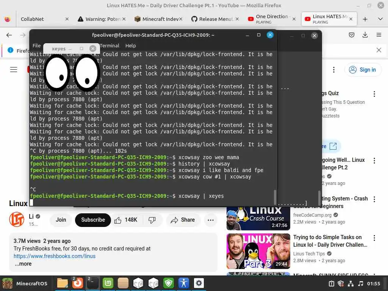The width and height of the screenshot is (388, 291).
Task: Share the video
Action: pos(183,220)
